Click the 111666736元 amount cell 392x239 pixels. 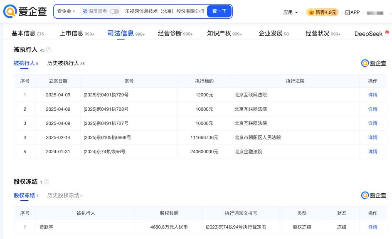(x=204, y=137)
